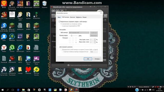The width and height of the screenshot is (164, 92).
Task: Launch the Fallout 3 GOTY shortcut
Action: click(20, 16)
